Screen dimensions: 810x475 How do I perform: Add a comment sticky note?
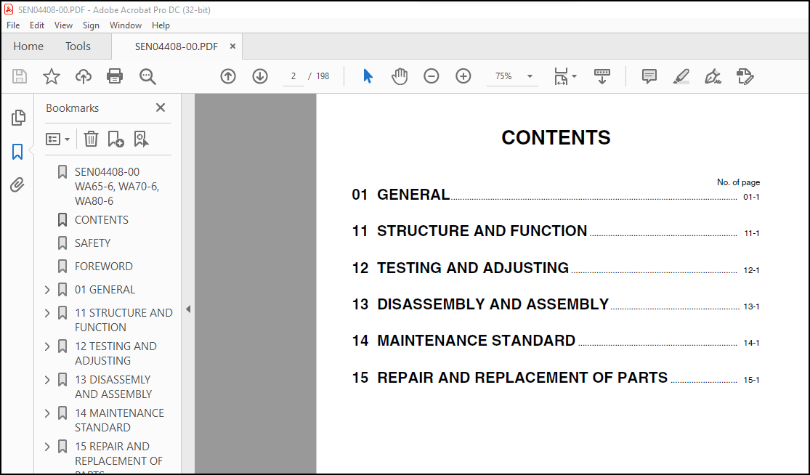(649, 76)
